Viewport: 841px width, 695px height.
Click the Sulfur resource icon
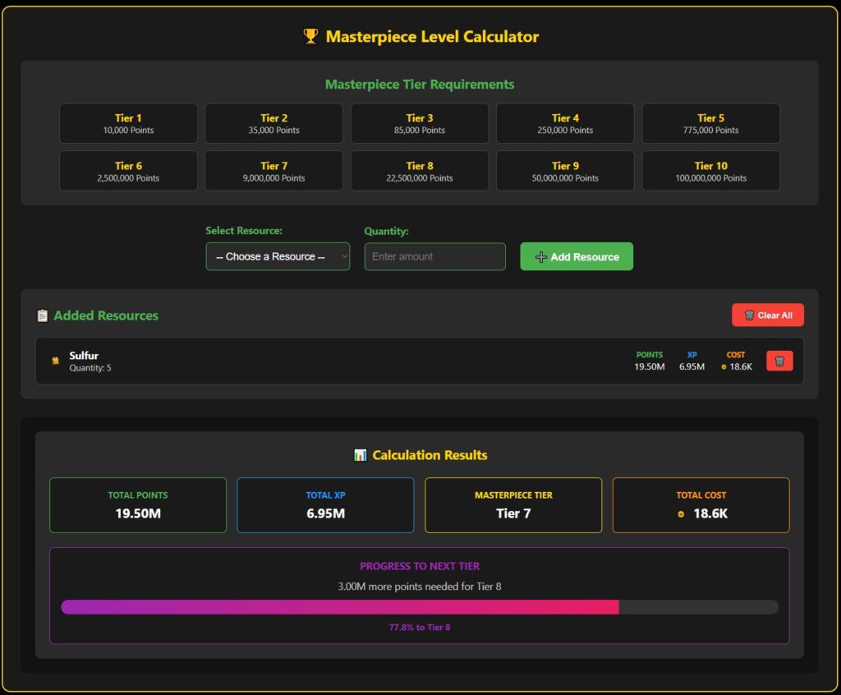point(55,361)
